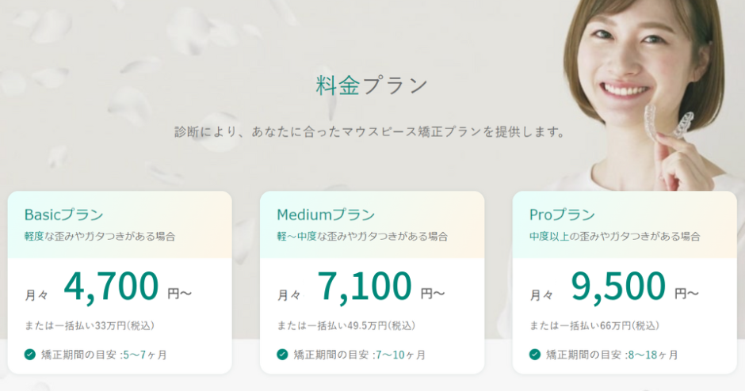Click the 4,700 monthly price
Viewport: 745px width, 391px height.
111,287
